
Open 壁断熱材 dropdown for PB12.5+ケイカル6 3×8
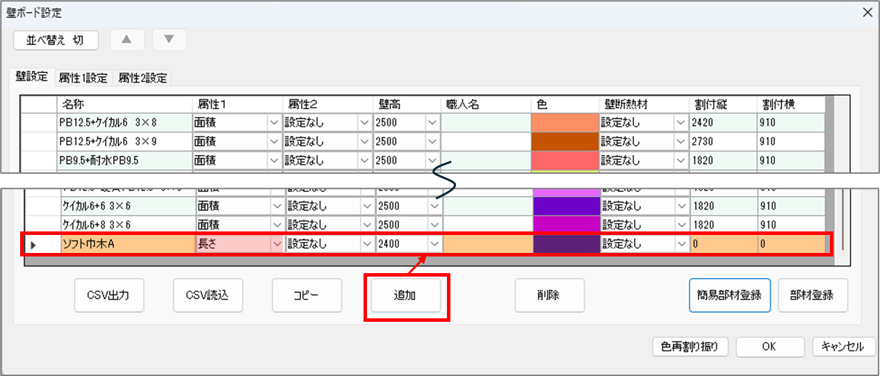[x=679, y=123]
